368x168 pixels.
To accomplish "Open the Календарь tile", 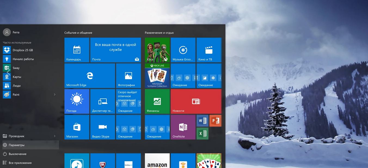I will click(x=77, y=50).
